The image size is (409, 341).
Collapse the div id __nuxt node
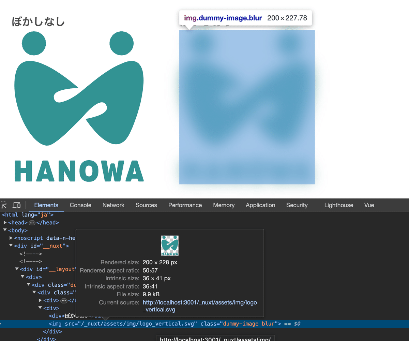click(11, 246)
